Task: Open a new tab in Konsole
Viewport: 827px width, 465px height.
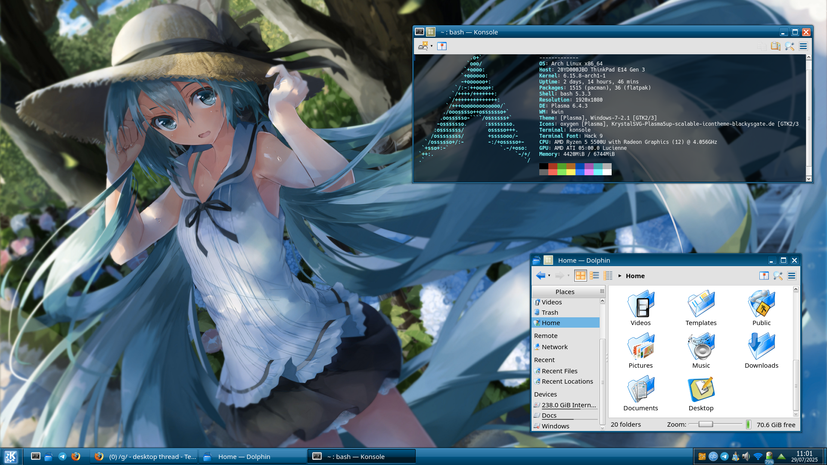Action: pos(423,46)
